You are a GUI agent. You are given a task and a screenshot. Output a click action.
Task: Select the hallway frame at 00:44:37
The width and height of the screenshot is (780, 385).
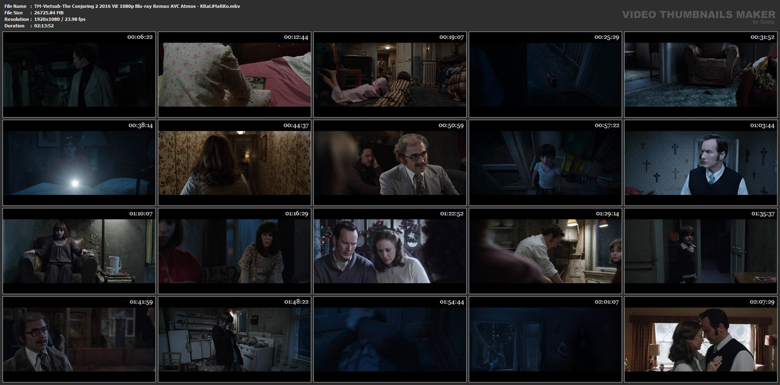(235, 163)
